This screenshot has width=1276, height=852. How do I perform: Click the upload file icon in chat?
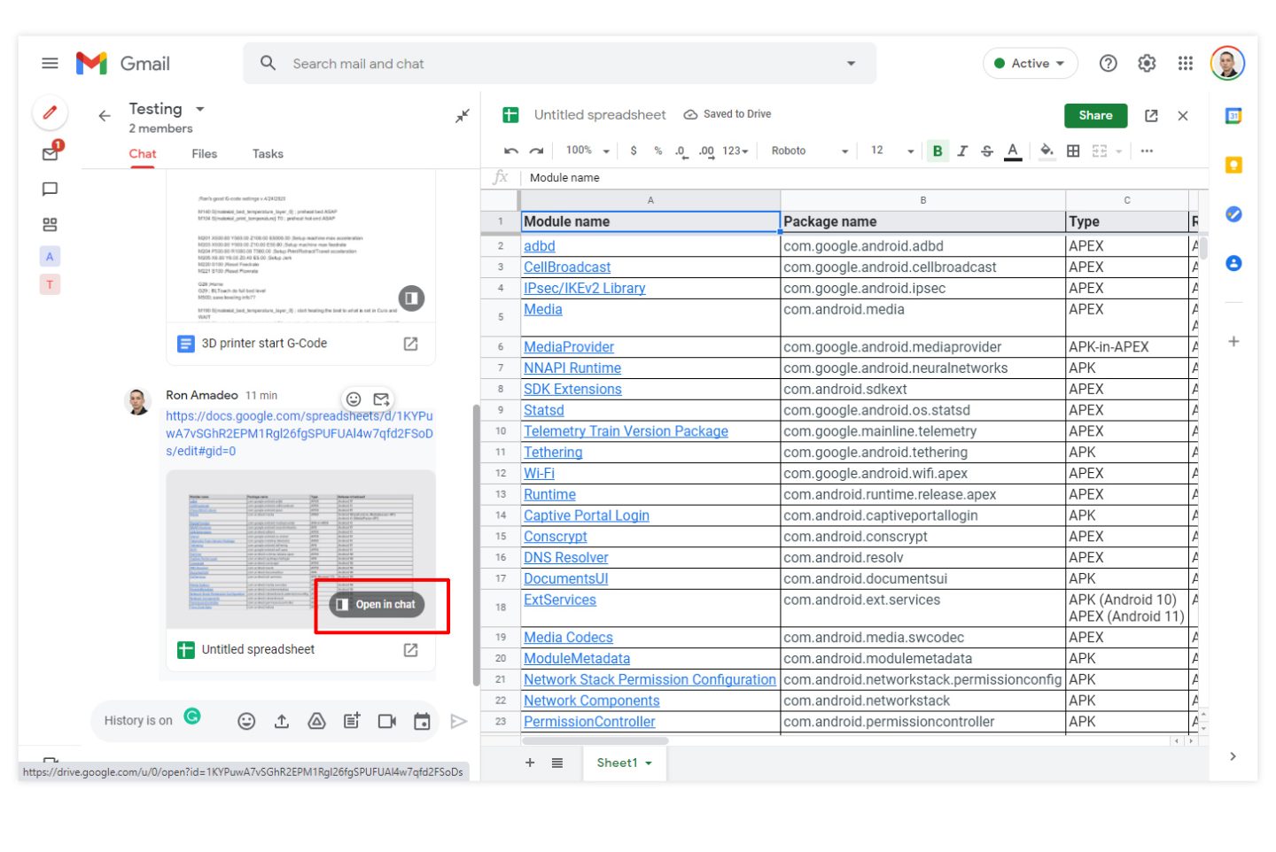pos(282,721)
